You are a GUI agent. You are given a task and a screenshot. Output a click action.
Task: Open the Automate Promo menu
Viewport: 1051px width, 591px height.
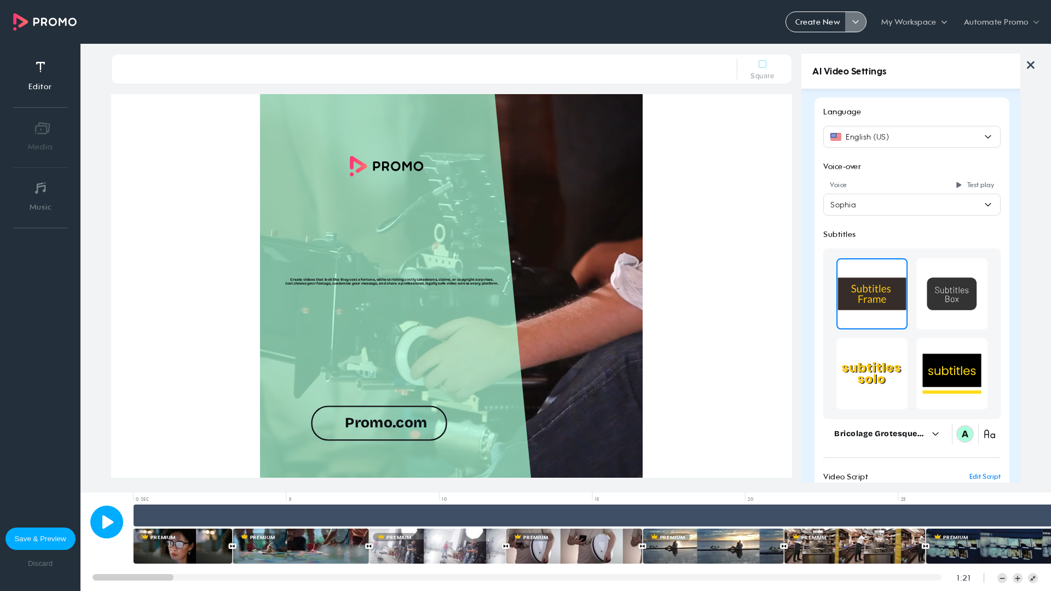pos(1001,22)
